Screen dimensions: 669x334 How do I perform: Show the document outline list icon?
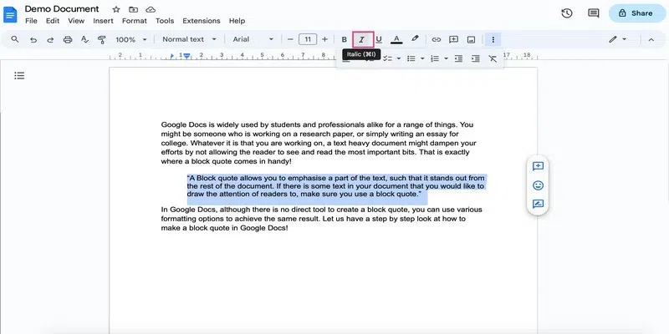[19, 75]
